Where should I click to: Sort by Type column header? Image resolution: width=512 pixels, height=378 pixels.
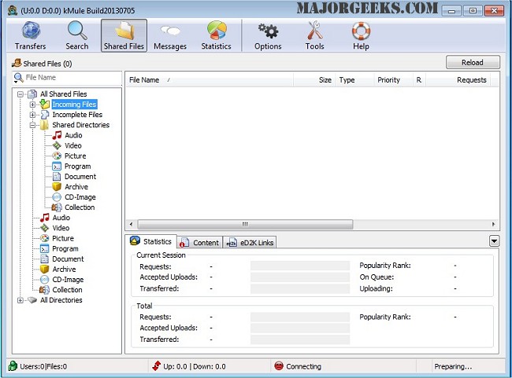click(354, 80)
